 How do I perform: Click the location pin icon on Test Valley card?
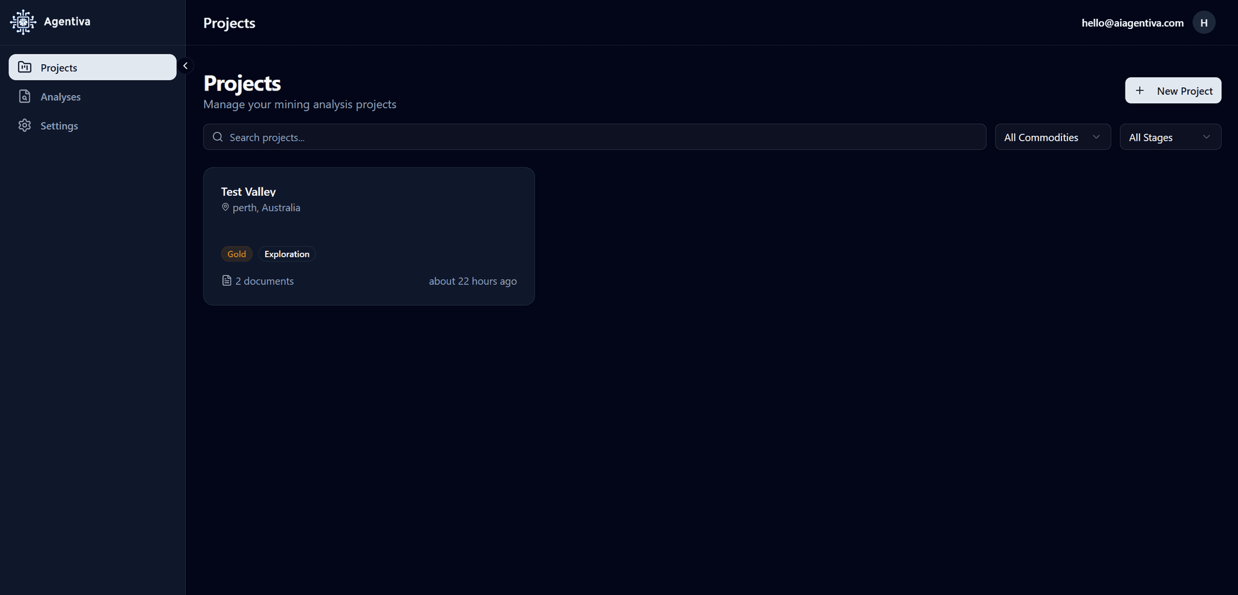click(224, 207)
